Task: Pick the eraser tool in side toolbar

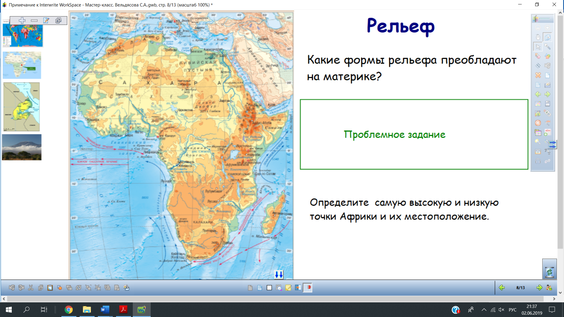Action: coord(538,56)
